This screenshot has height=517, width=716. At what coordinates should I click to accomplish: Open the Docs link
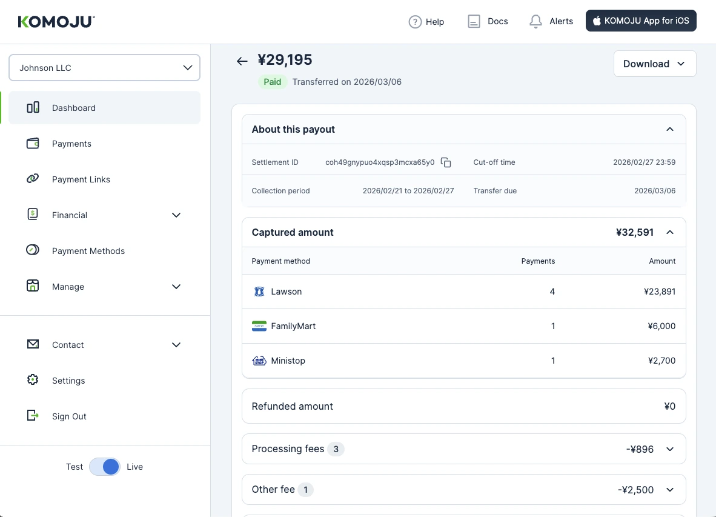coord(488,21)
